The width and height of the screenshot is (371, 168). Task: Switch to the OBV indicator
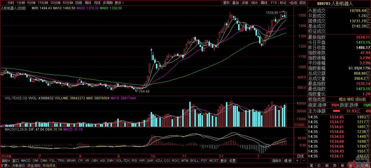click(95, 161)
